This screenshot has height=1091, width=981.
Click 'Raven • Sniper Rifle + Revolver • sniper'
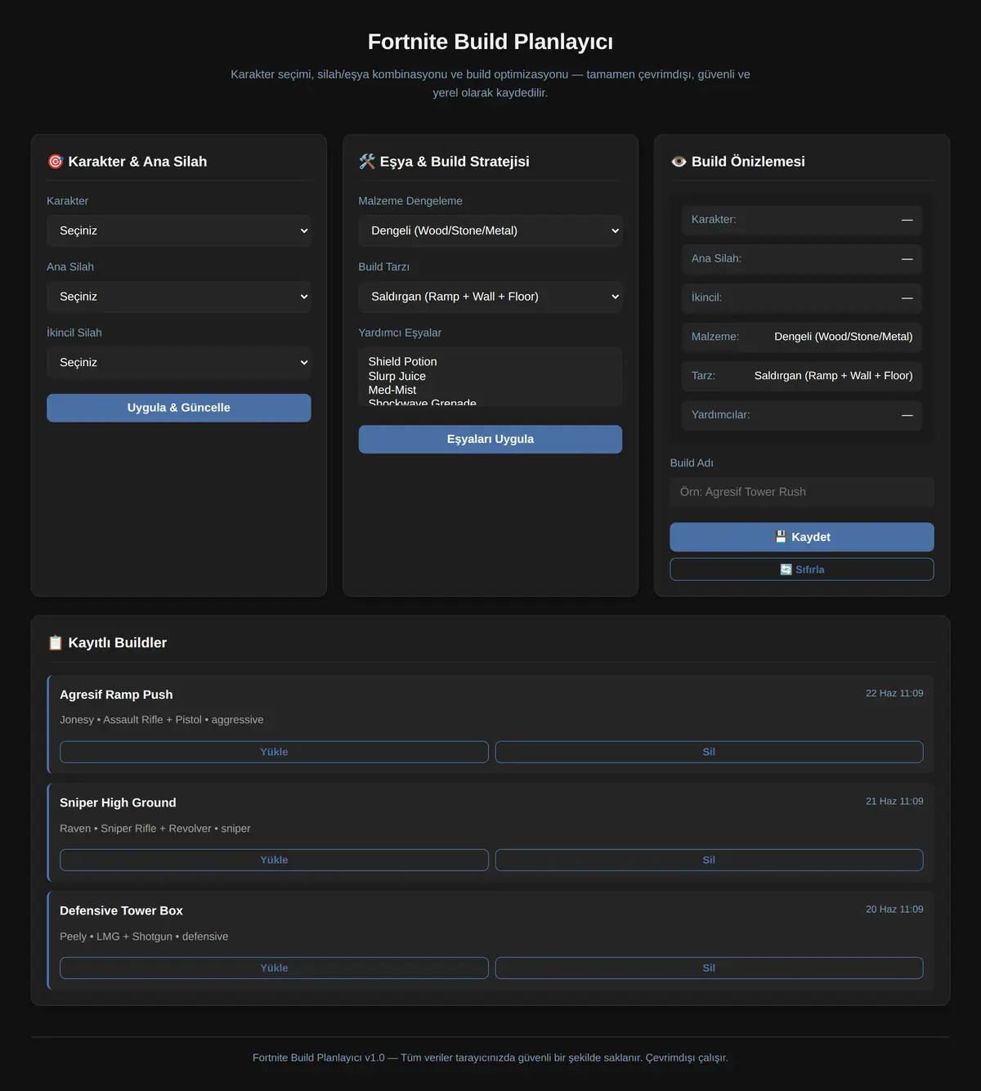tap(155, 829)
